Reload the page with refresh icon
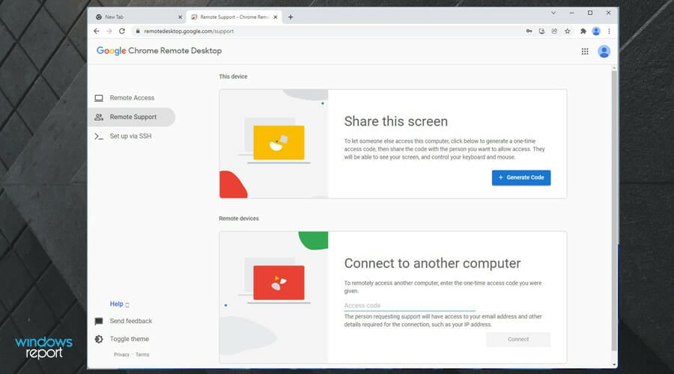The width and height of the screenshot is (674, 374). (x=122, y=31)
